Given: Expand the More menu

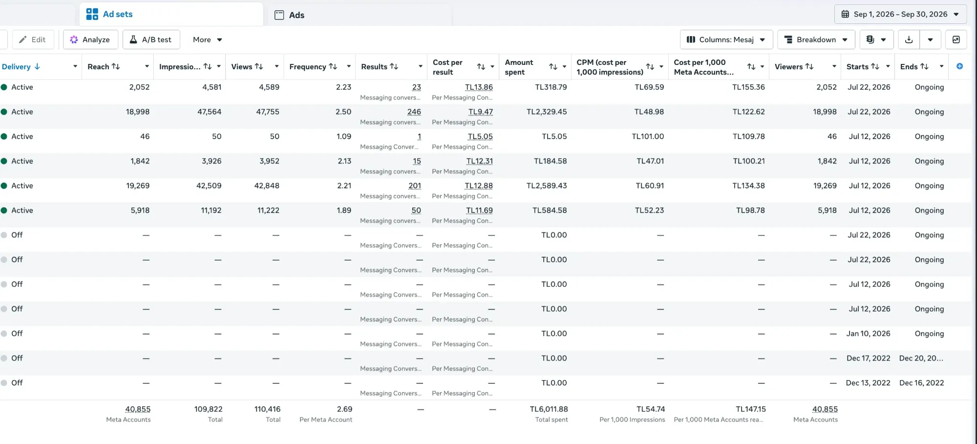Looking at the screenshot, I should pyautogui.click(x=207, y=40).
